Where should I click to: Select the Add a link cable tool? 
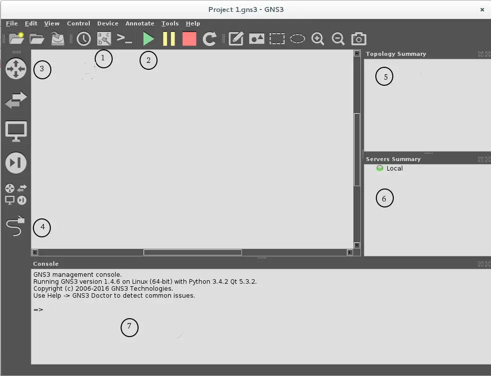15,225
